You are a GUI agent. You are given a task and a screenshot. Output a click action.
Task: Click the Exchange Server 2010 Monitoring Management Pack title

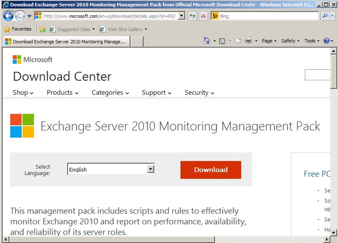[180, 126]
